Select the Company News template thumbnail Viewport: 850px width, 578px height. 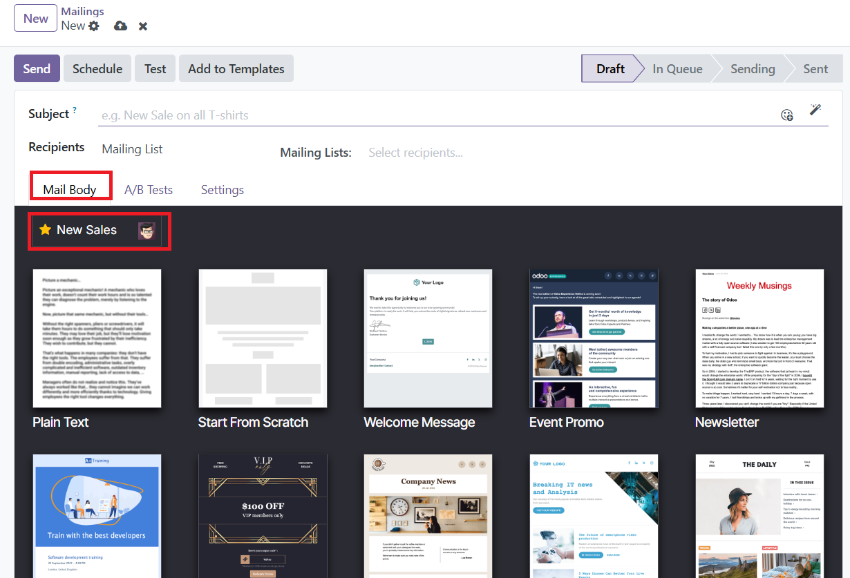(x=428, y=516)
